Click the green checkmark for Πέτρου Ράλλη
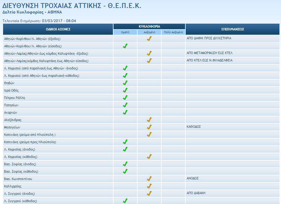 125,98
